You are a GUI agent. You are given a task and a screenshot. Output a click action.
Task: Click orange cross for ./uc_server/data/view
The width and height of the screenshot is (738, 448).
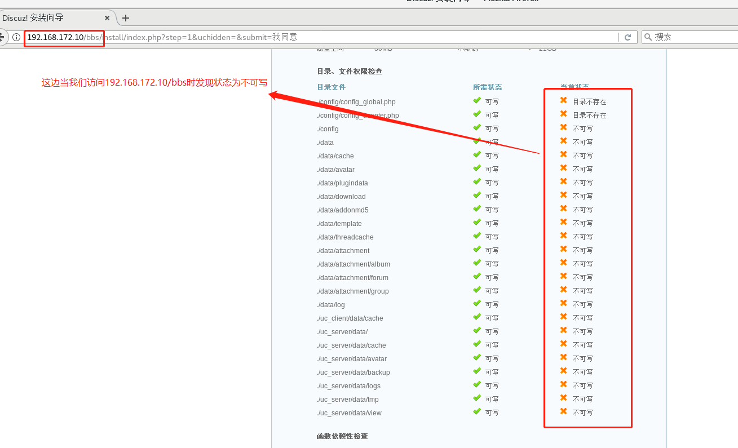[x=563, y=411]
